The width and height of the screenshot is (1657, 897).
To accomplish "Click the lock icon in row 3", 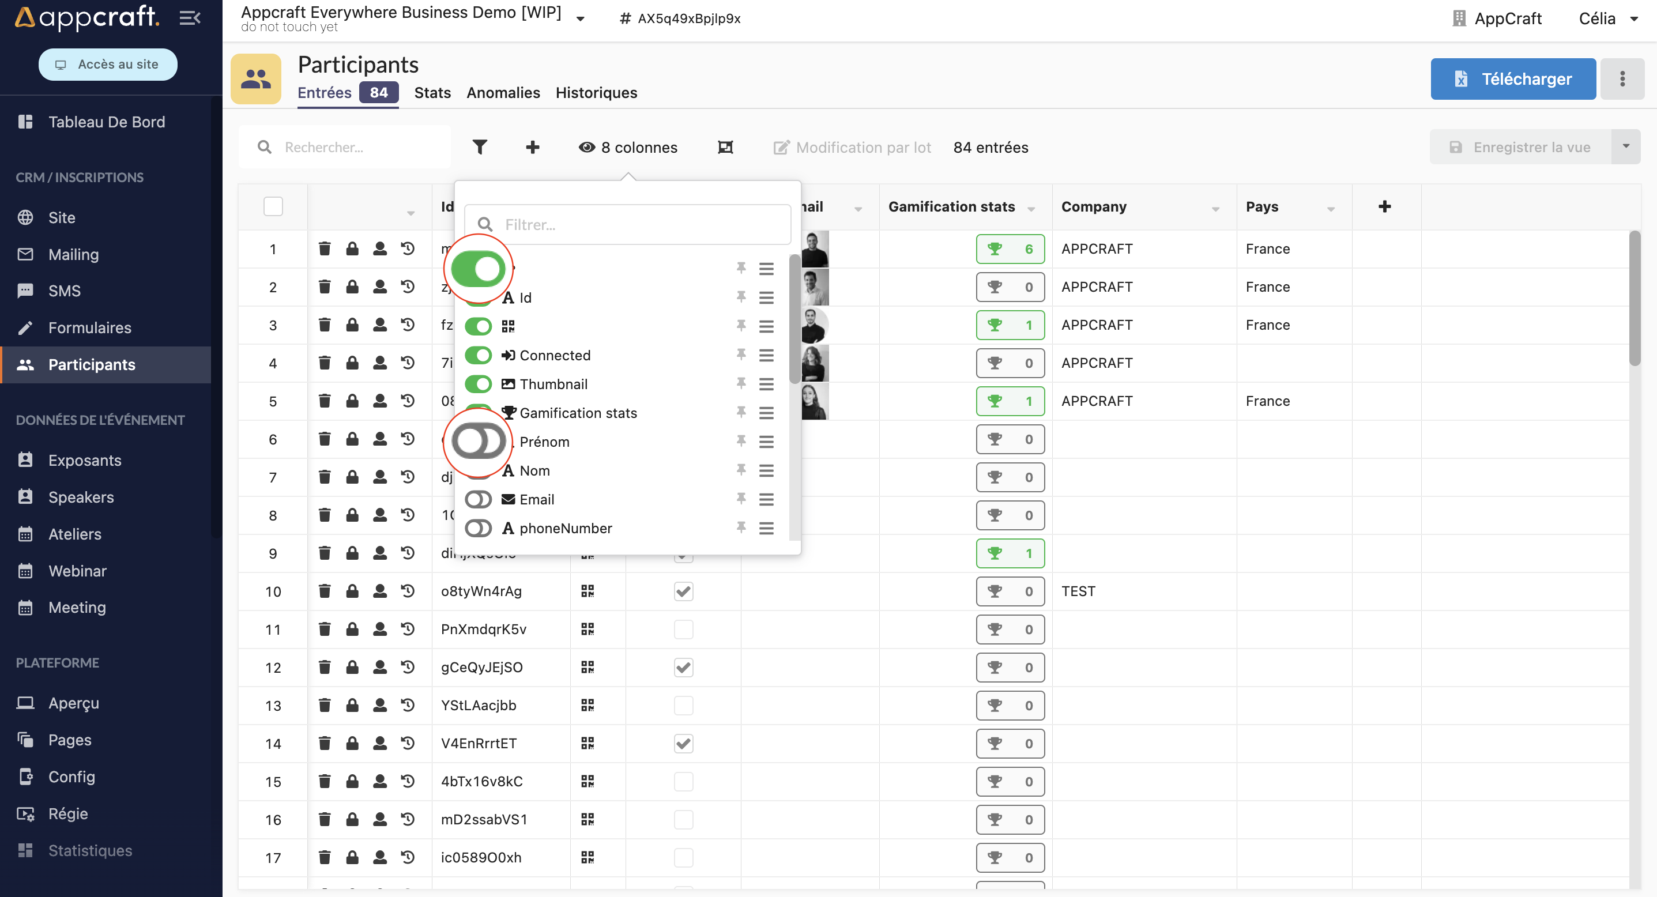I will [x=352, y=325].
